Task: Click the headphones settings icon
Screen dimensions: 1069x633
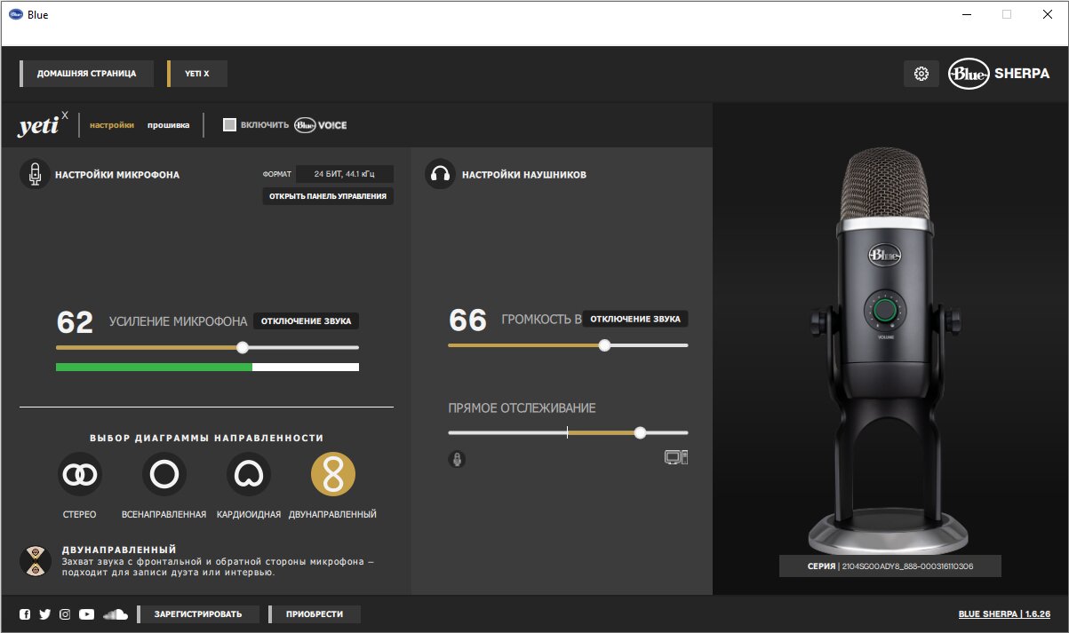Action: [439, 174]
